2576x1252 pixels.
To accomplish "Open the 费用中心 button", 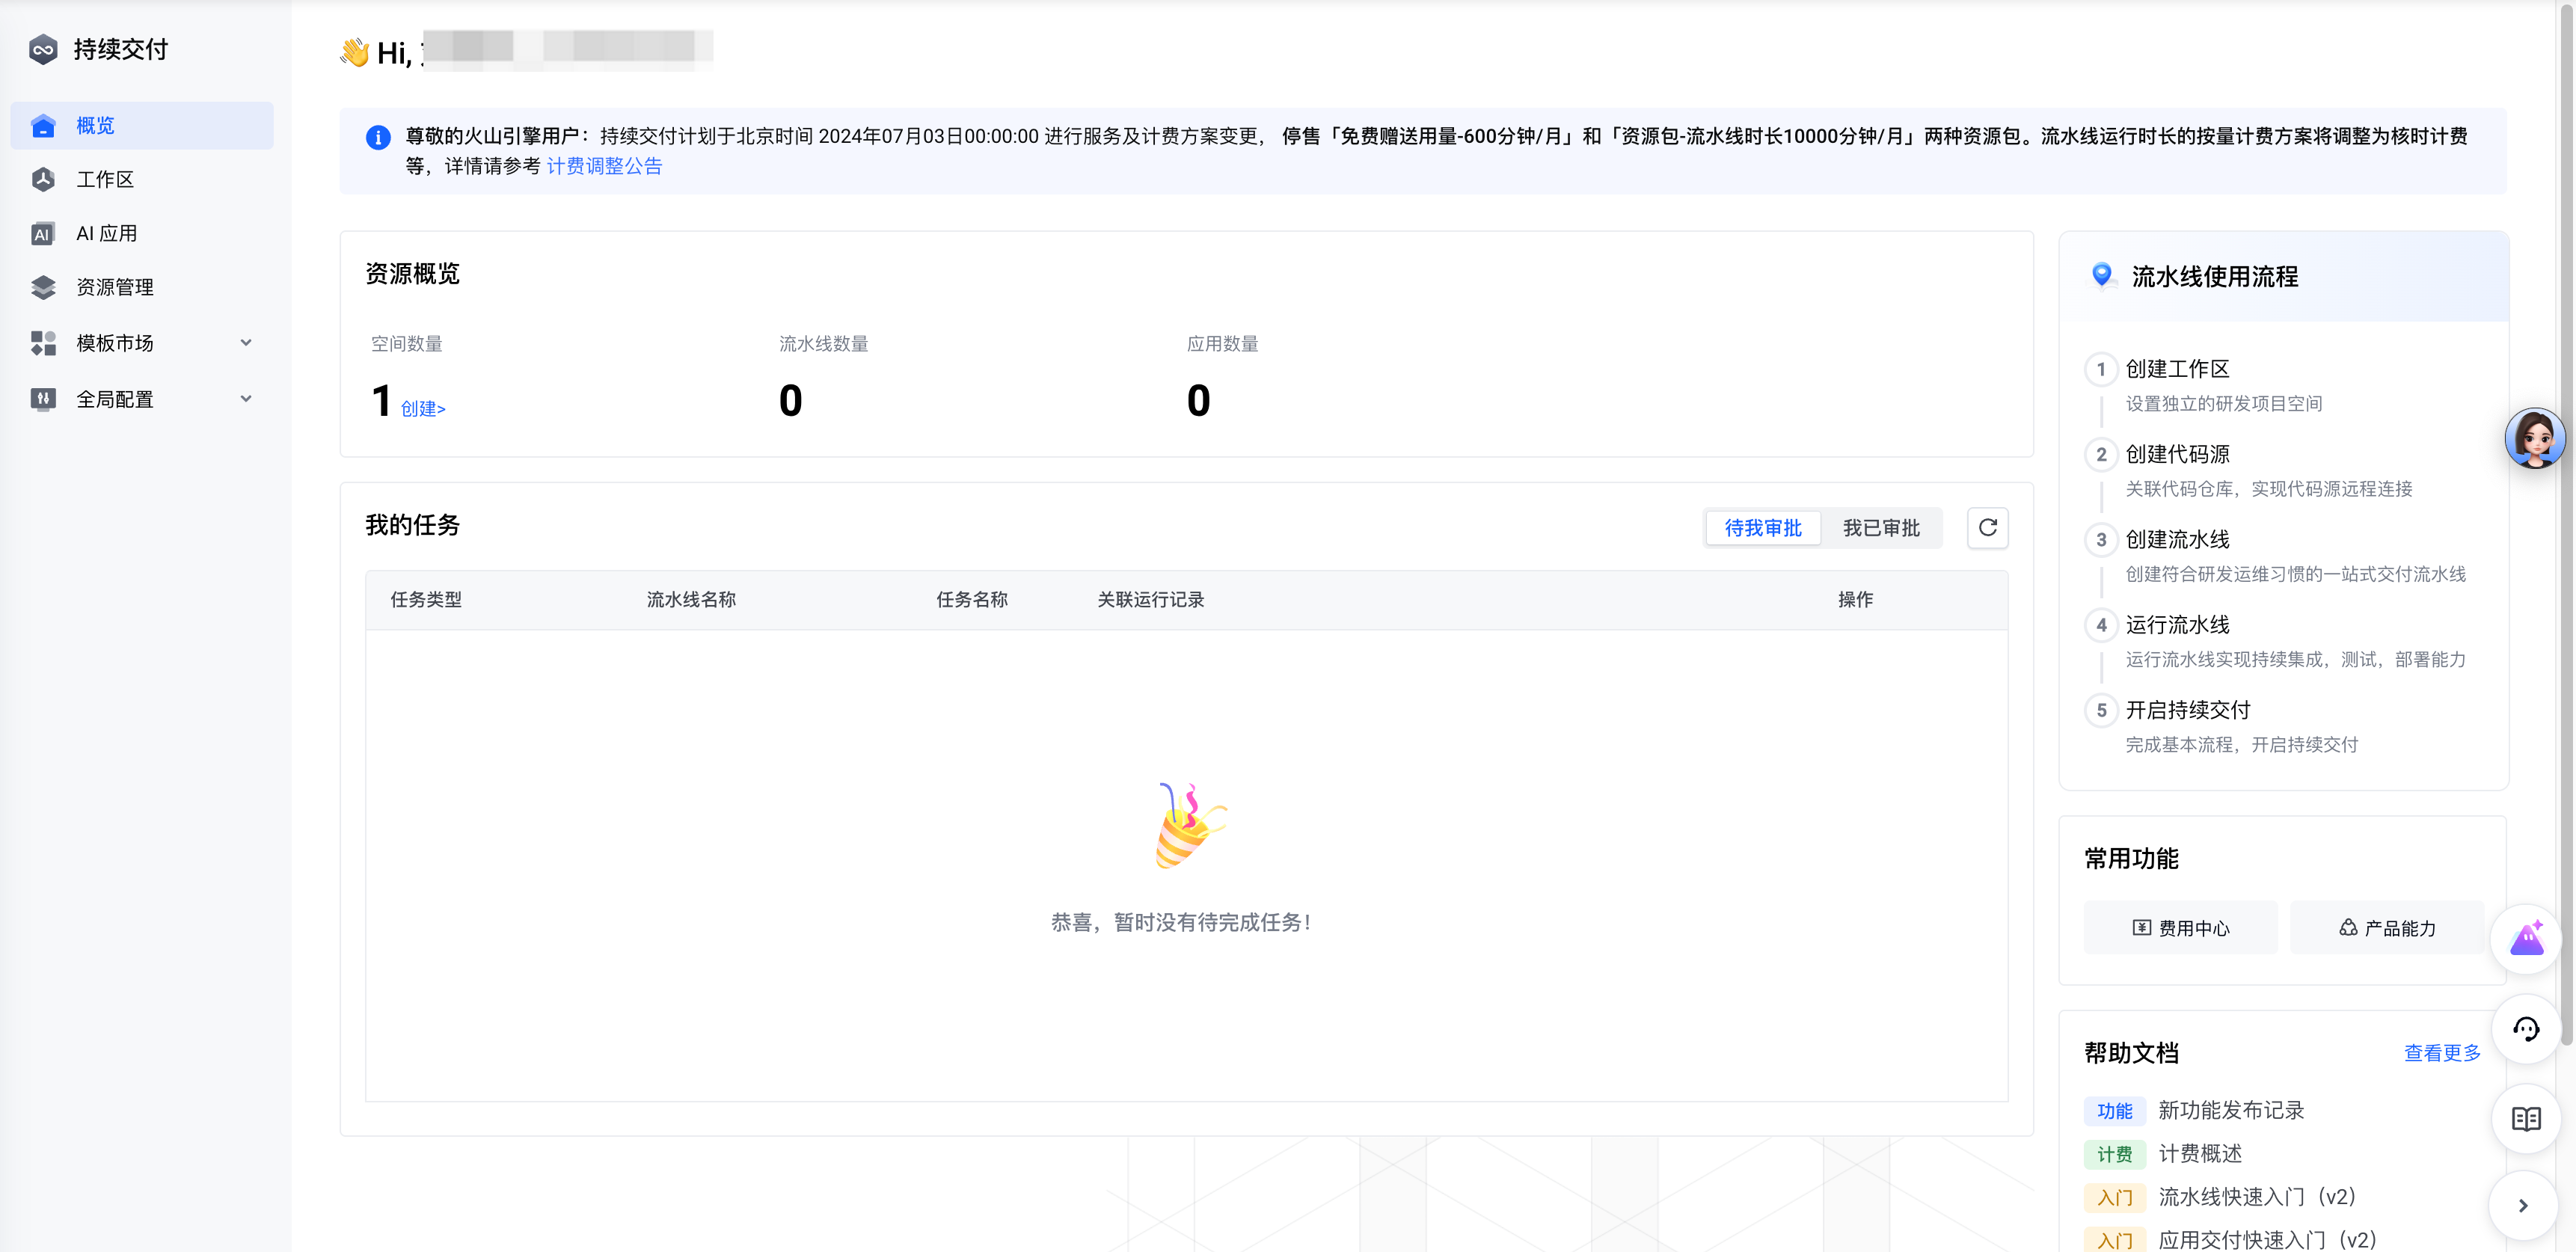I will 2181,927.
